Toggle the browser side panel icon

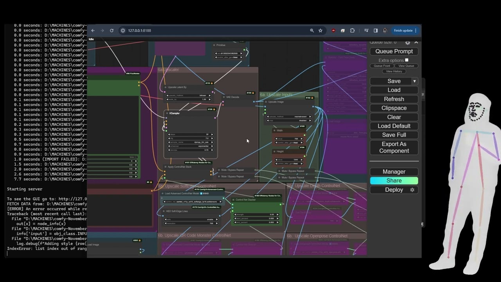pyautogui.click(x=376, y=31)
